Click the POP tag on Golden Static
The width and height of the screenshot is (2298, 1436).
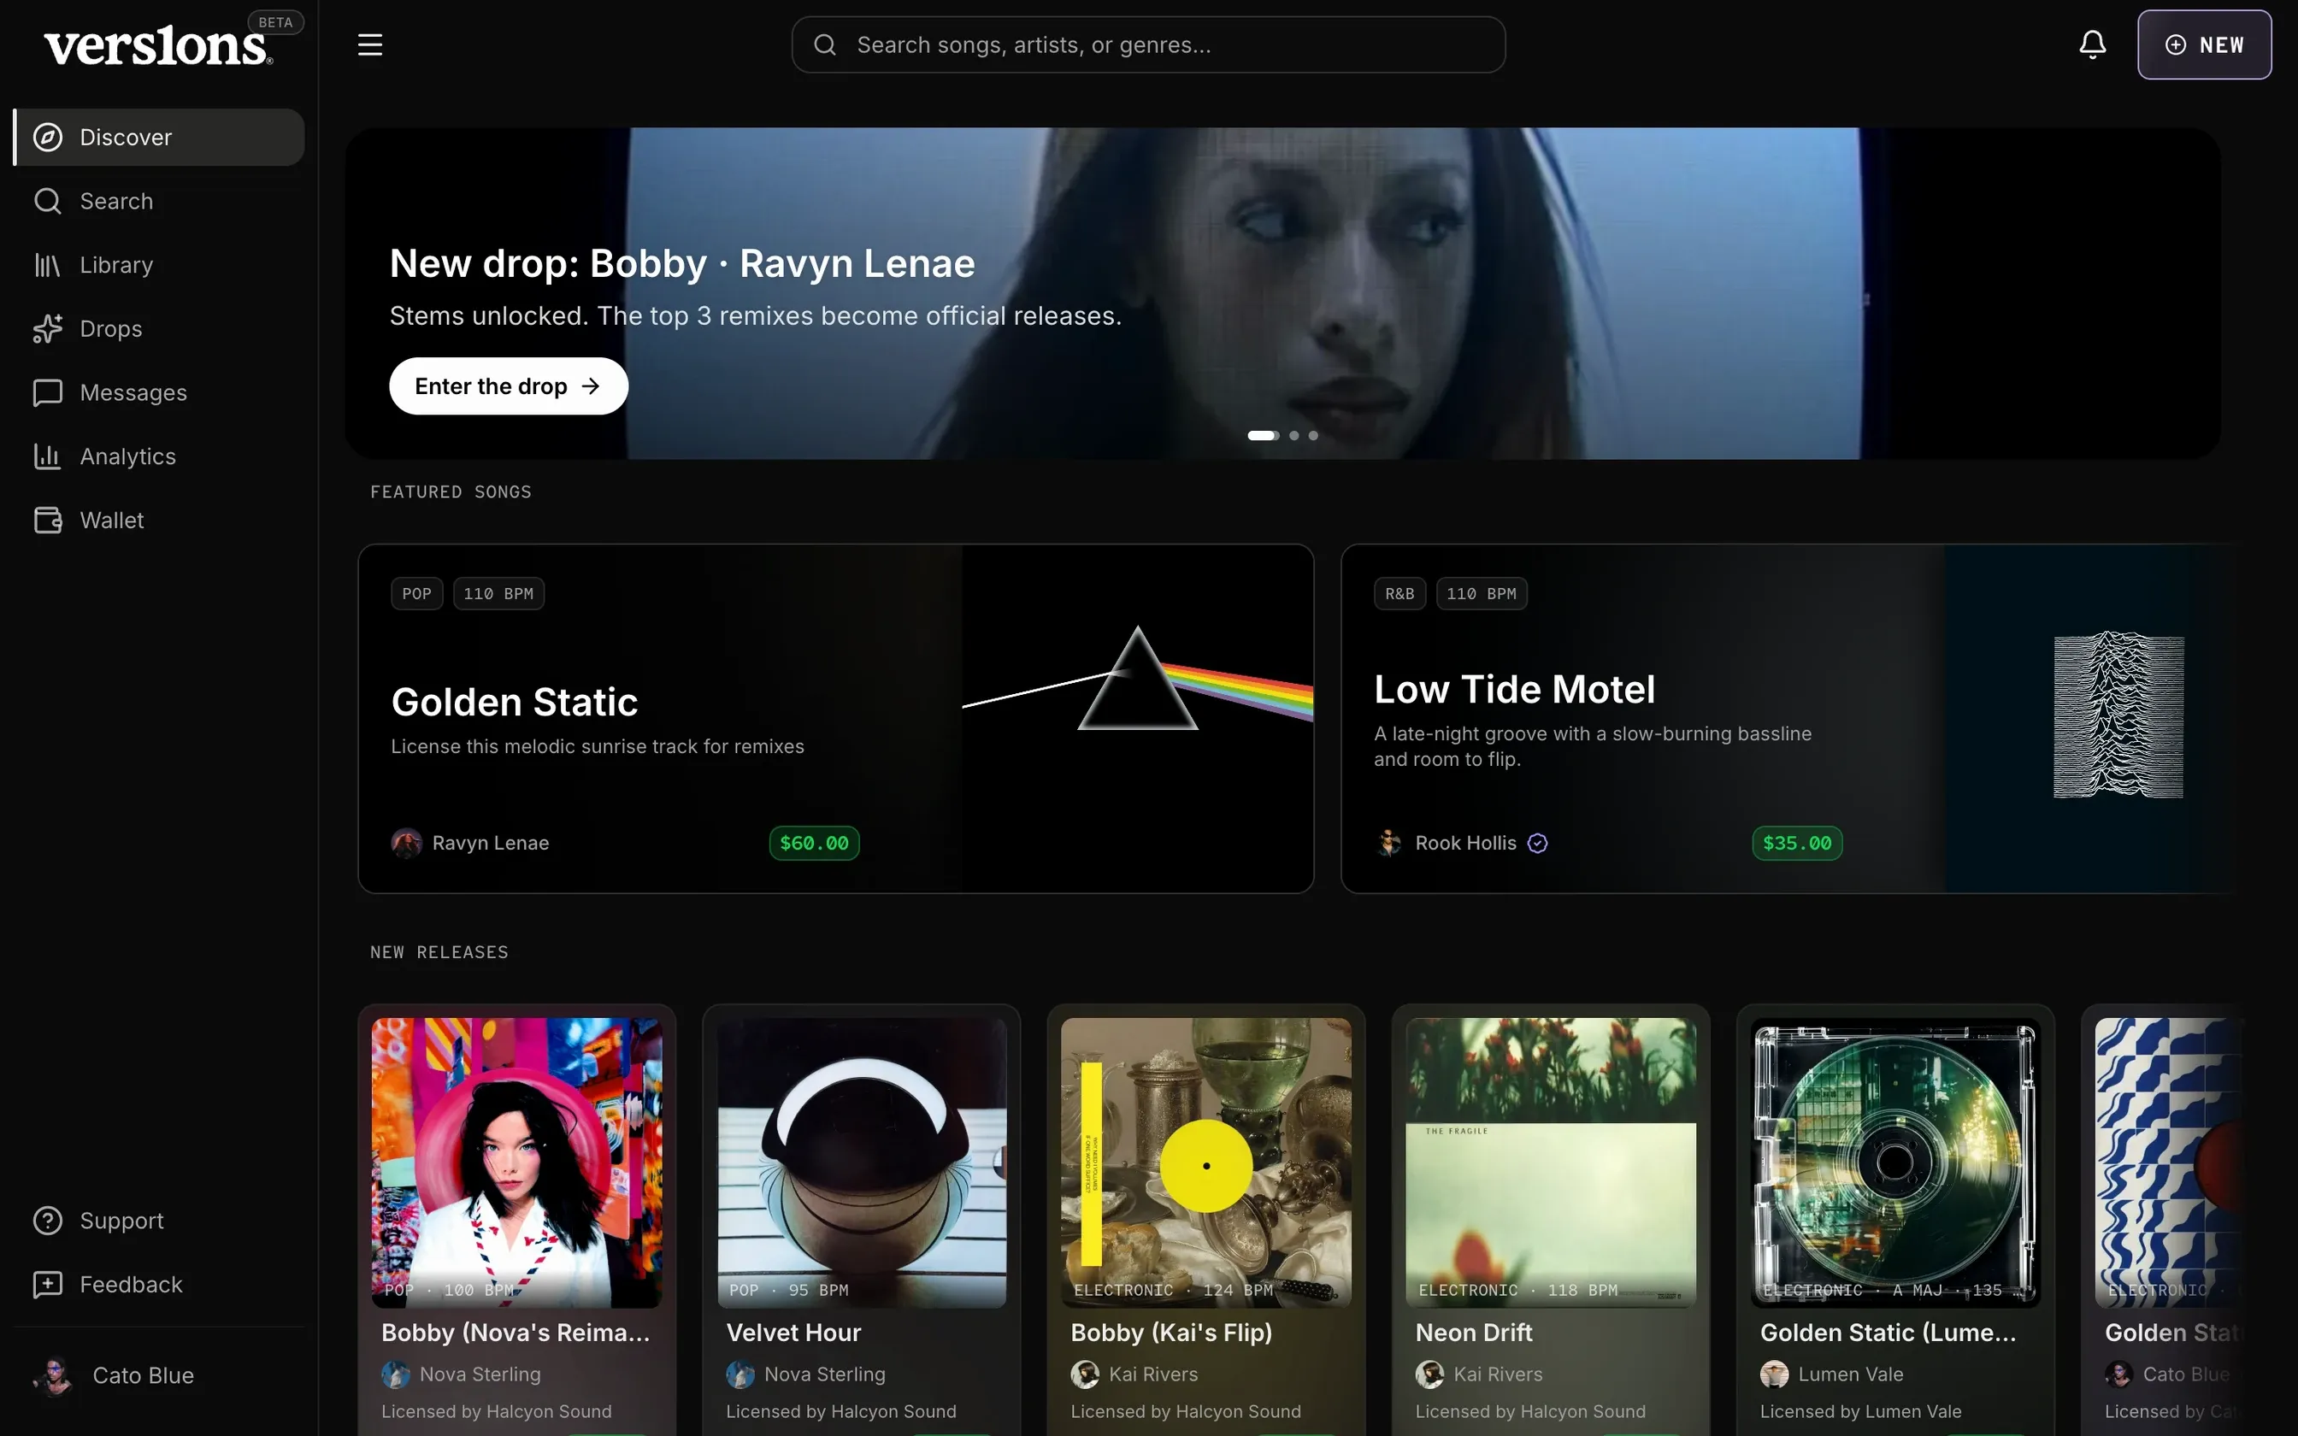pos(417,593)
